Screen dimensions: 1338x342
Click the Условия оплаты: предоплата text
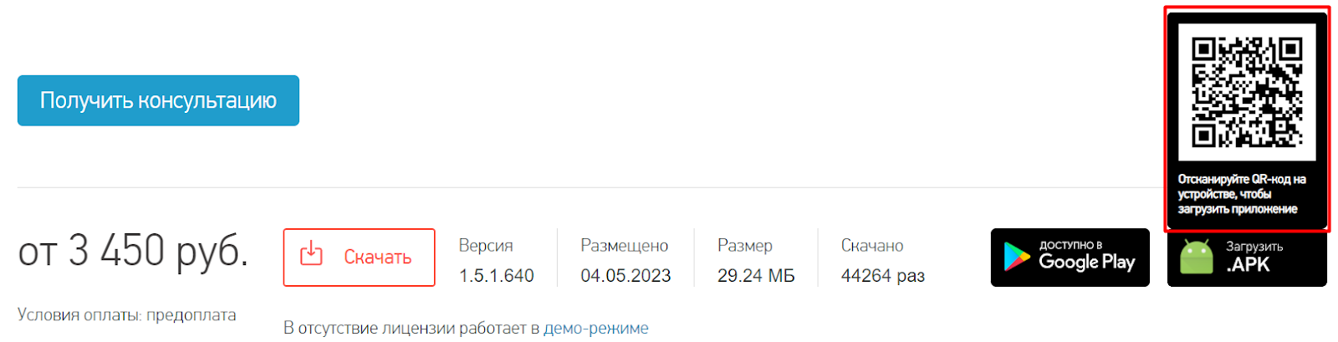coord(127,315)
